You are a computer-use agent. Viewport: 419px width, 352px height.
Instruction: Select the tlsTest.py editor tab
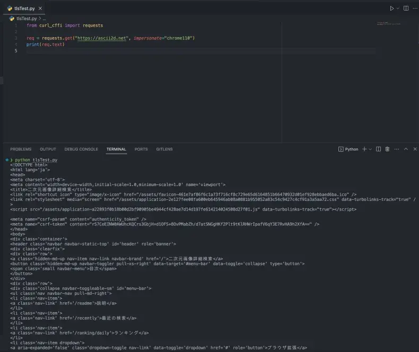point(24,8)
